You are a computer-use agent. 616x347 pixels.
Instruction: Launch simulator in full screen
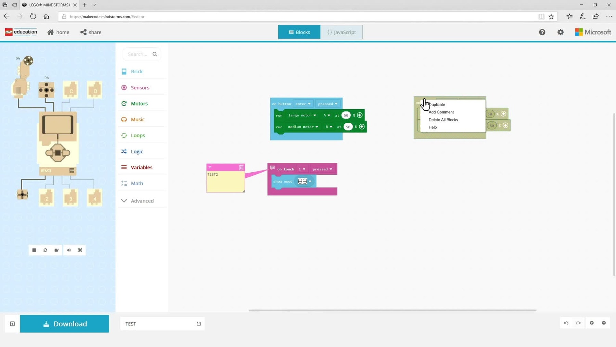coord(80,250)
